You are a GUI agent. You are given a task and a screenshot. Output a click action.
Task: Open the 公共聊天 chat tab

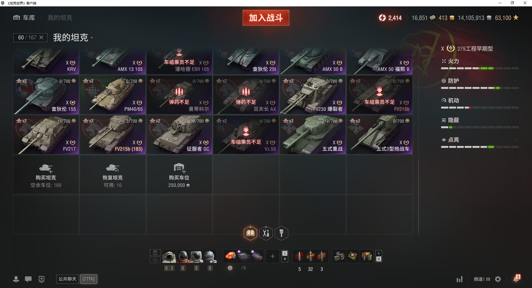point(67,279)
